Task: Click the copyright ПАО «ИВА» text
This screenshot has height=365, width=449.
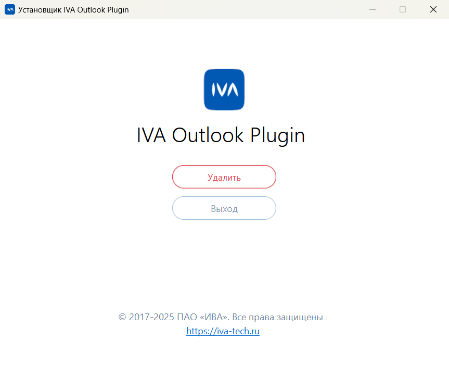Action: (x=221, y=317)
